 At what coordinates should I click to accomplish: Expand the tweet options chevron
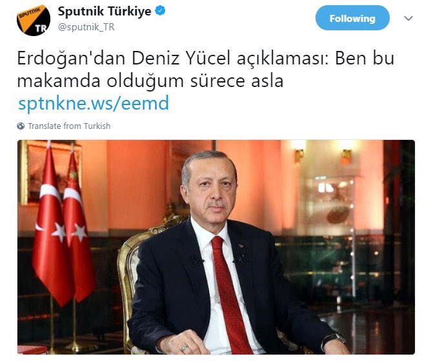[x=408, y=18]
